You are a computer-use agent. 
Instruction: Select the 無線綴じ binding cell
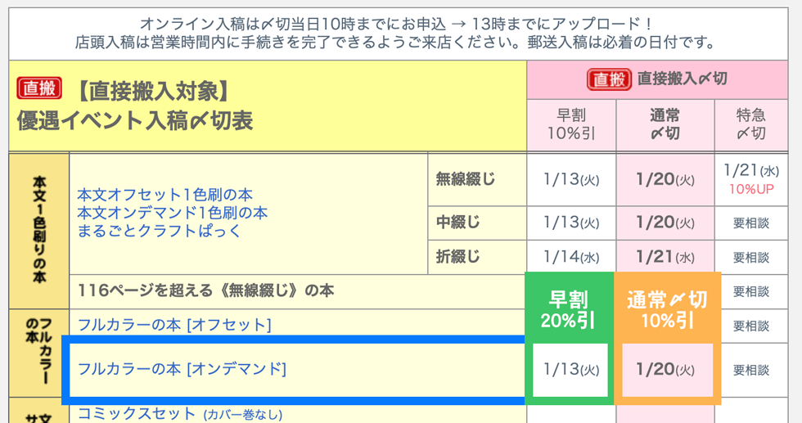click(466, 178)
